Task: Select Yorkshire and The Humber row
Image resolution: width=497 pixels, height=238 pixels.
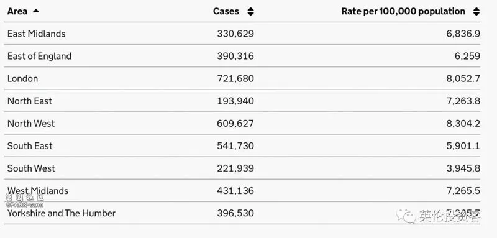Action: click(x=242, y=213)
